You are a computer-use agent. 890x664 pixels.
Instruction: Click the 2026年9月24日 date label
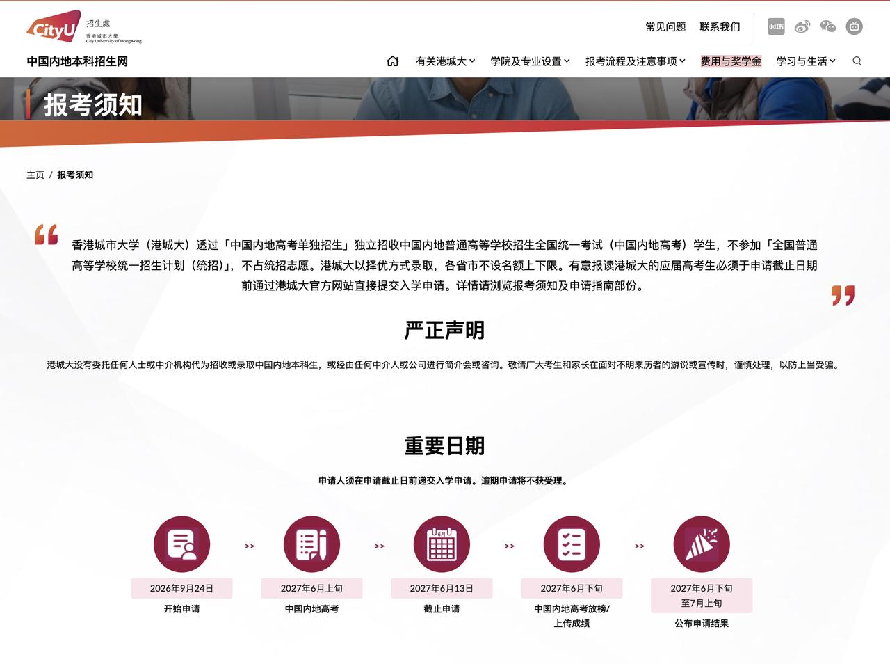tap(181, 588)
